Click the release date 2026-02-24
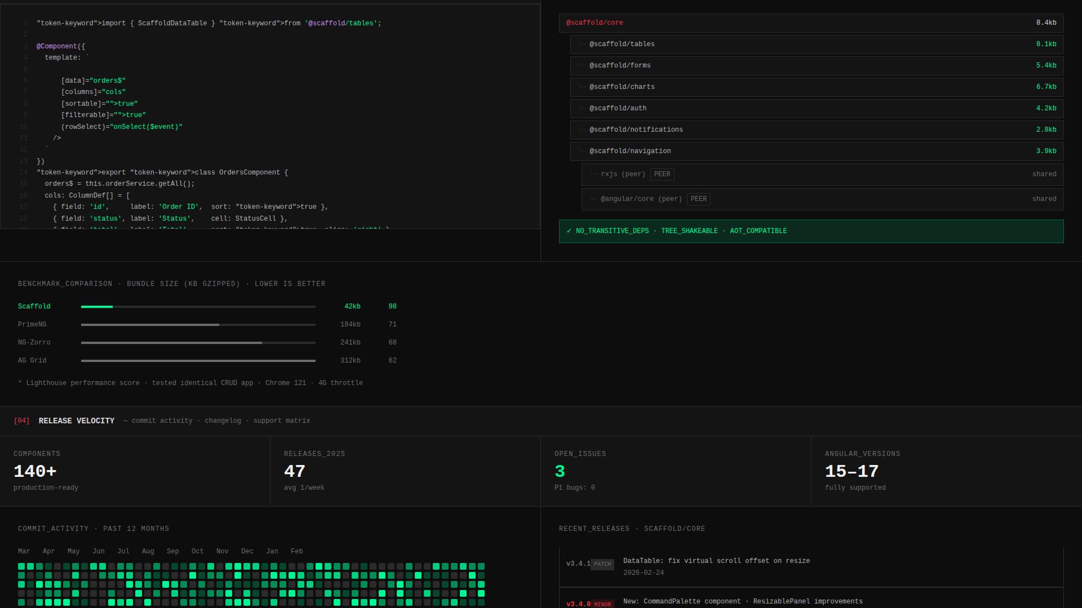This screenshot has height=608, width=1082. 644,573
